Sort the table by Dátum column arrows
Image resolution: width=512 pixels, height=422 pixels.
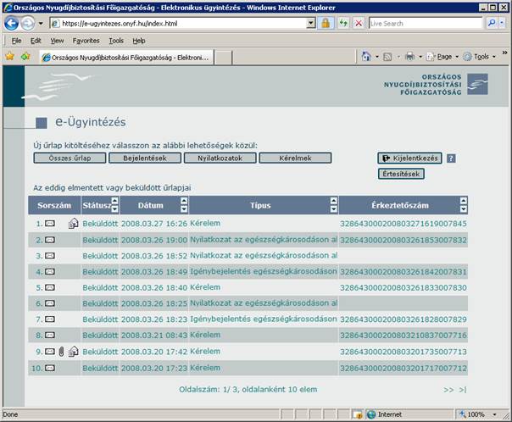click(x=184, y=205)
